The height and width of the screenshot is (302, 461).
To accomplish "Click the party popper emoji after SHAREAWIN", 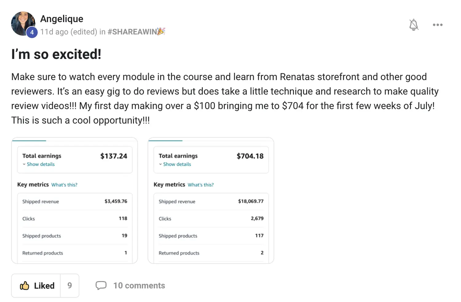I will (x=161, y=31).
